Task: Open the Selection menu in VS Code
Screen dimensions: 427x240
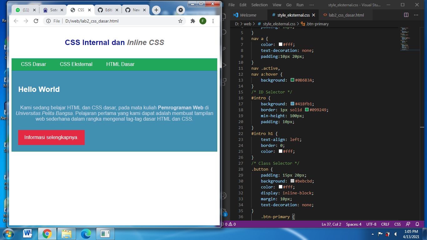Action: click(x=259, y=5)
